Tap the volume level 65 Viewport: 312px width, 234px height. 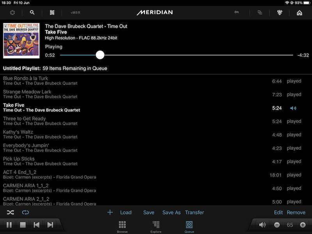pyautogui.click(x=290, y=225)
